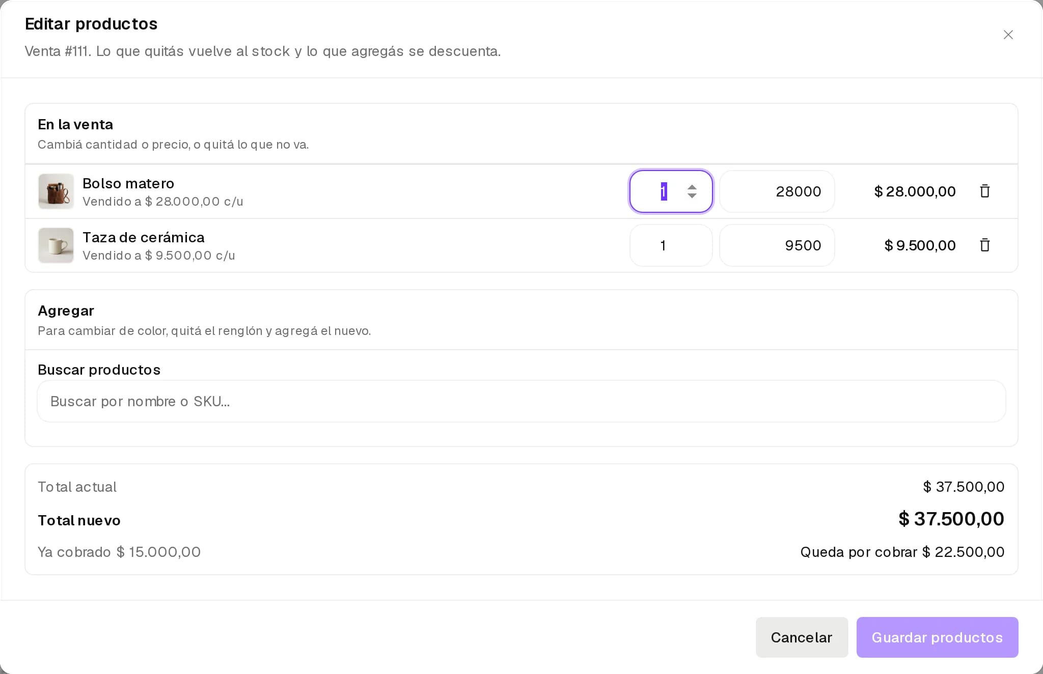
Task: Click 'Cambiá cantidad o precio' hint text
Action: [x=173, y=145]
